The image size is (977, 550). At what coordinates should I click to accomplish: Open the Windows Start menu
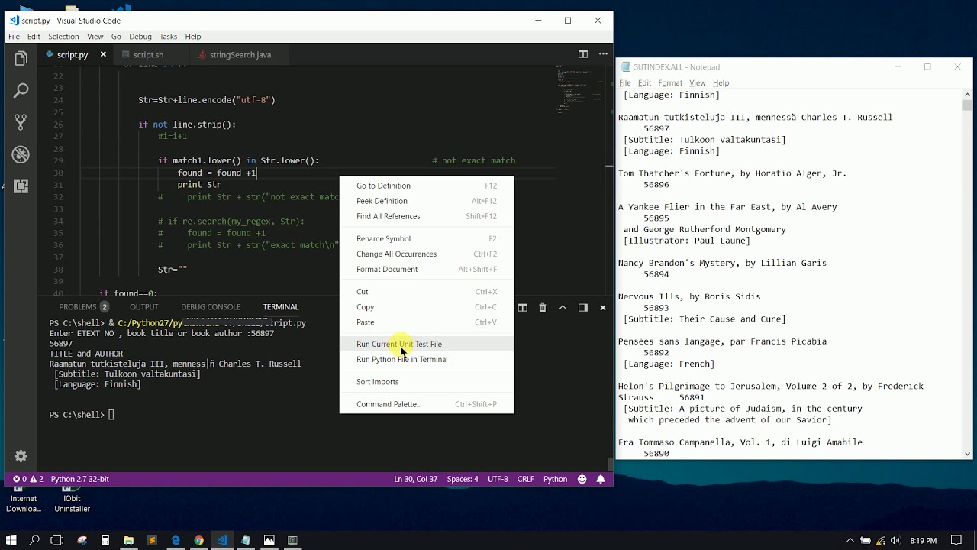point(11,540)
